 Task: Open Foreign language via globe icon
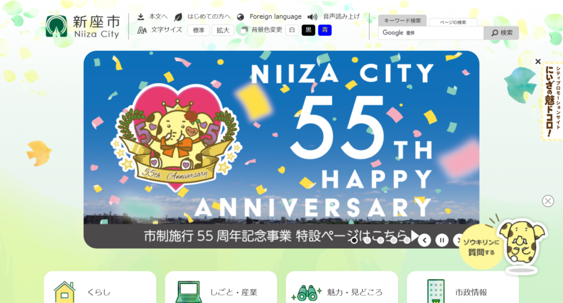[x=241, y=17]
